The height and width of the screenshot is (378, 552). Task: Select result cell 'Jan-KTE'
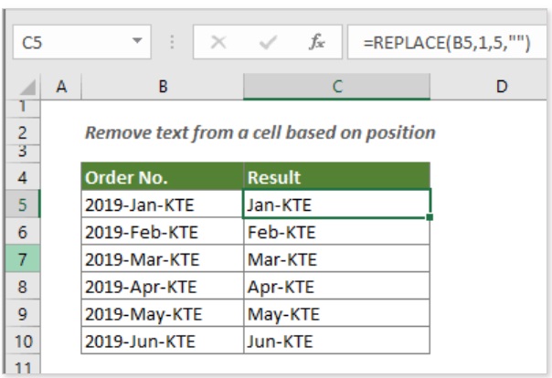pyautogui.click(x=336, y=204)
